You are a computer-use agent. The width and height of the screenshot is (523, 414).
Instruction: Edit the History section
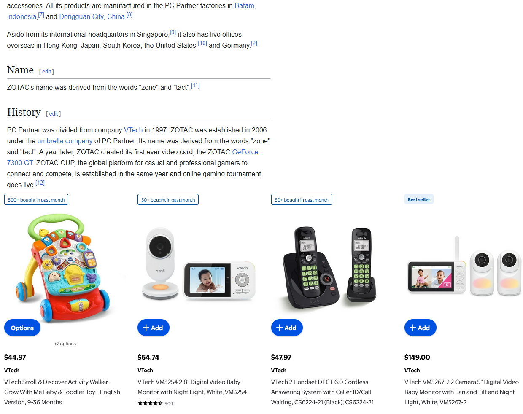[54, 114]
